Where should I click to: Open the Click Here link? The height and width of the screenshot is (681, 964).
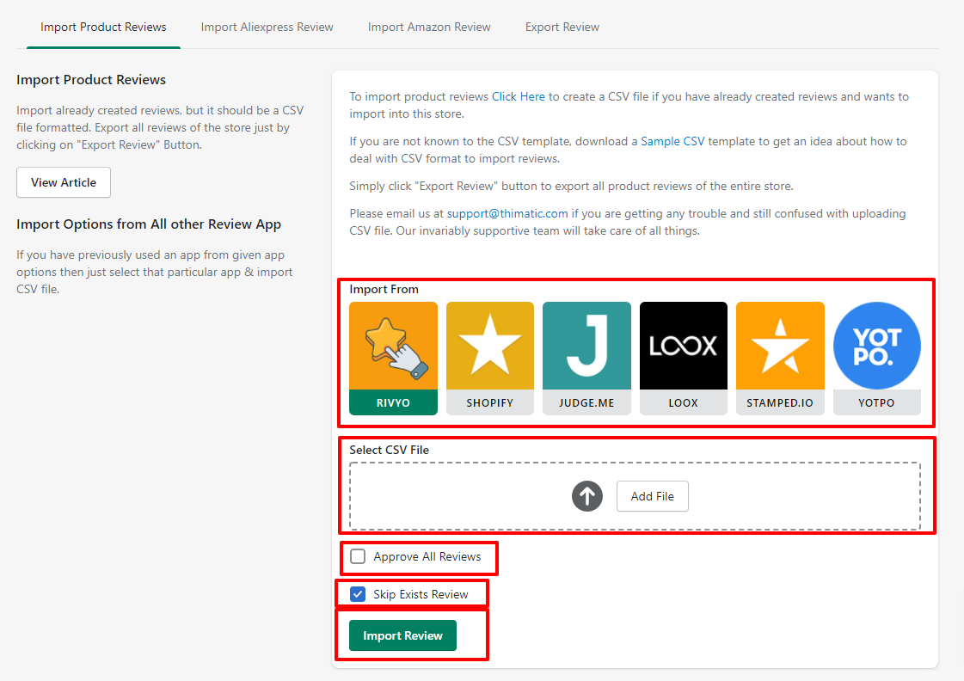[x=519, y=96]
